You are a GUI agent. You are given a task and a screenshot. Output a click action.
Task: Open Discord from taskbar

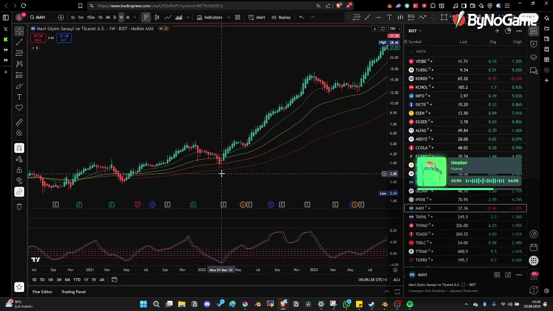click(207, 304)
